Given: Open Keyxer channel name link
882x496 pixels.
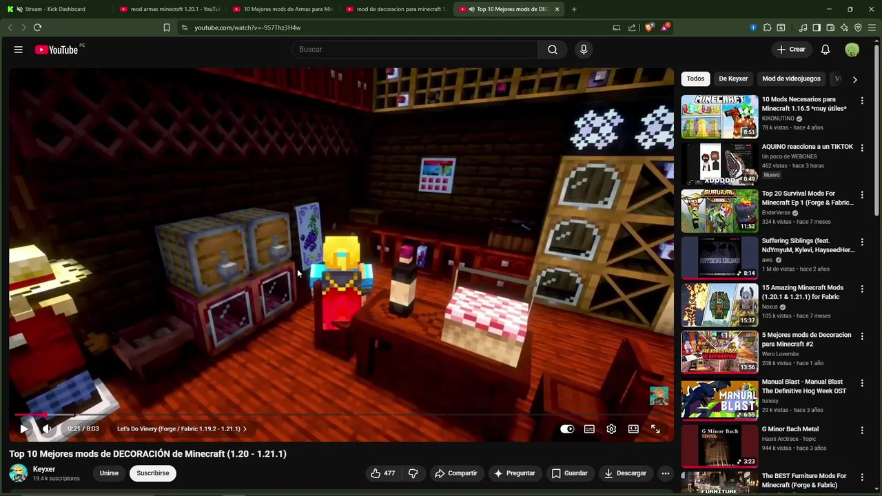Looking at the screenshot, I should click(44, 469).
